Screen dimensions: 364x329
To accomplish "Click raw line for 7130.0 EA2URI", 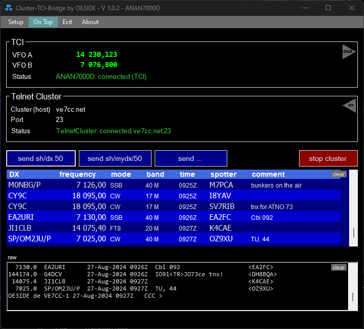I will pos(144,267).
